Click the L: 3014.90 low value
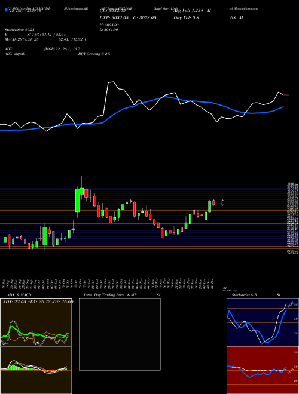Image resolution: width=299 pixels, height=394 pixels. 109,30
